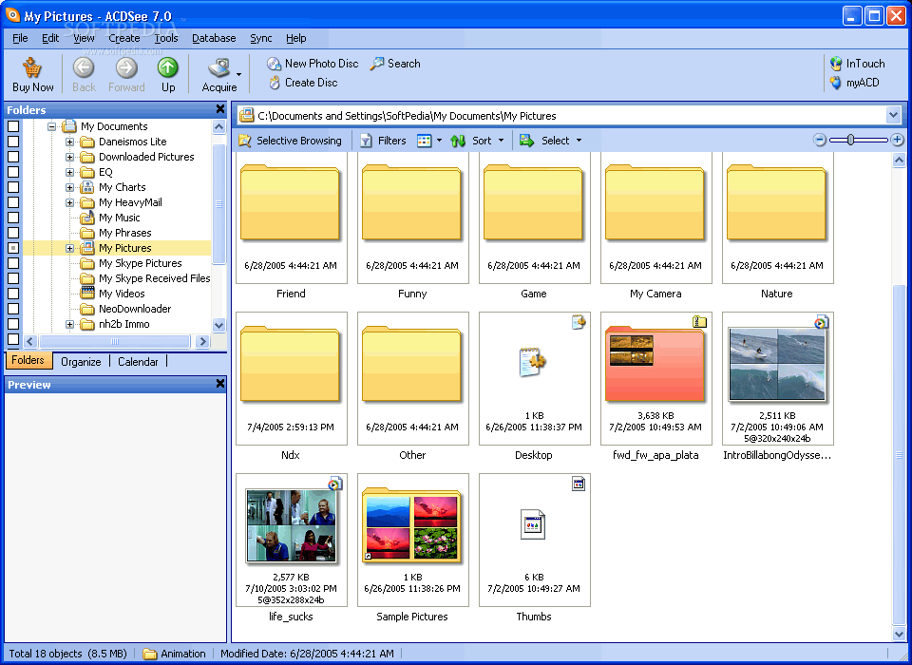Image resolution: width=912 pixels, height=665 pixels.
Task: Click the thumbnail size slider handle
Action: click(850, 140)
